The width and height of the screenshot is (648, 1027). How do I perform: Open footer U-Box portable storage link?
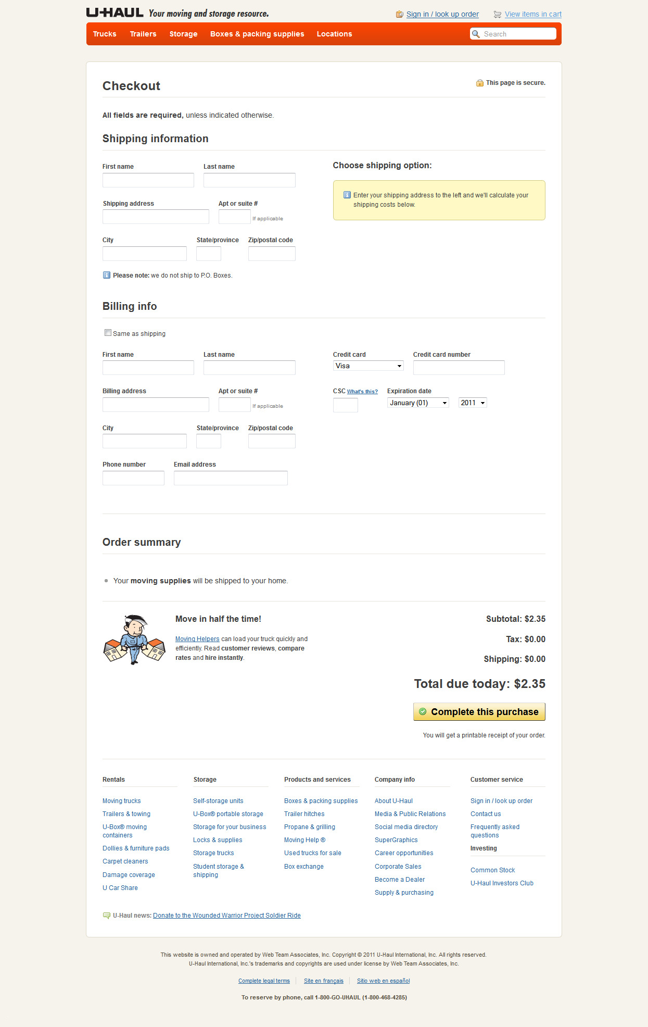(228, 814)
